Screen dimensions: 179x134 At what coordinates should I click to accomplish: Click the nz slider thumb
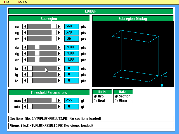(53, 39)
